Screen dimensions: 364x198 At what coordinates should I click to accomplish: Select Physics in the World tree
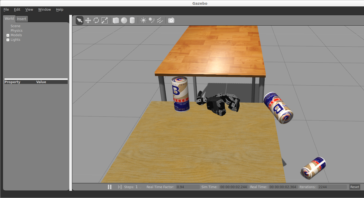coord(17,31)
